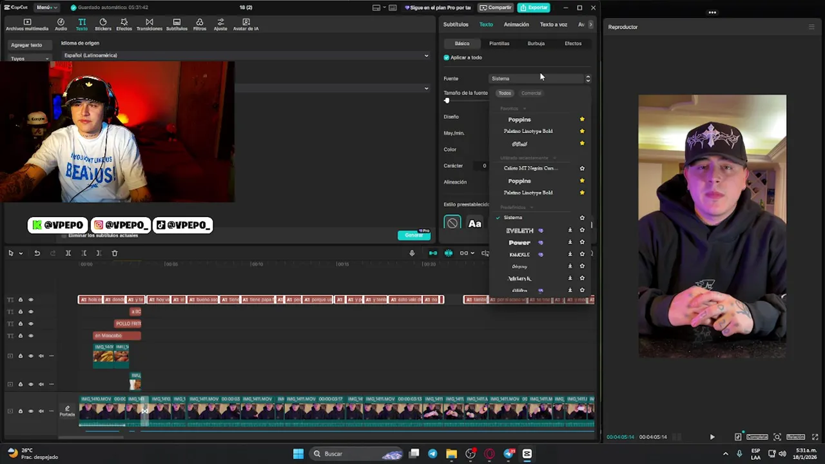Open the selection tool mode dropdown

point(21,253)
